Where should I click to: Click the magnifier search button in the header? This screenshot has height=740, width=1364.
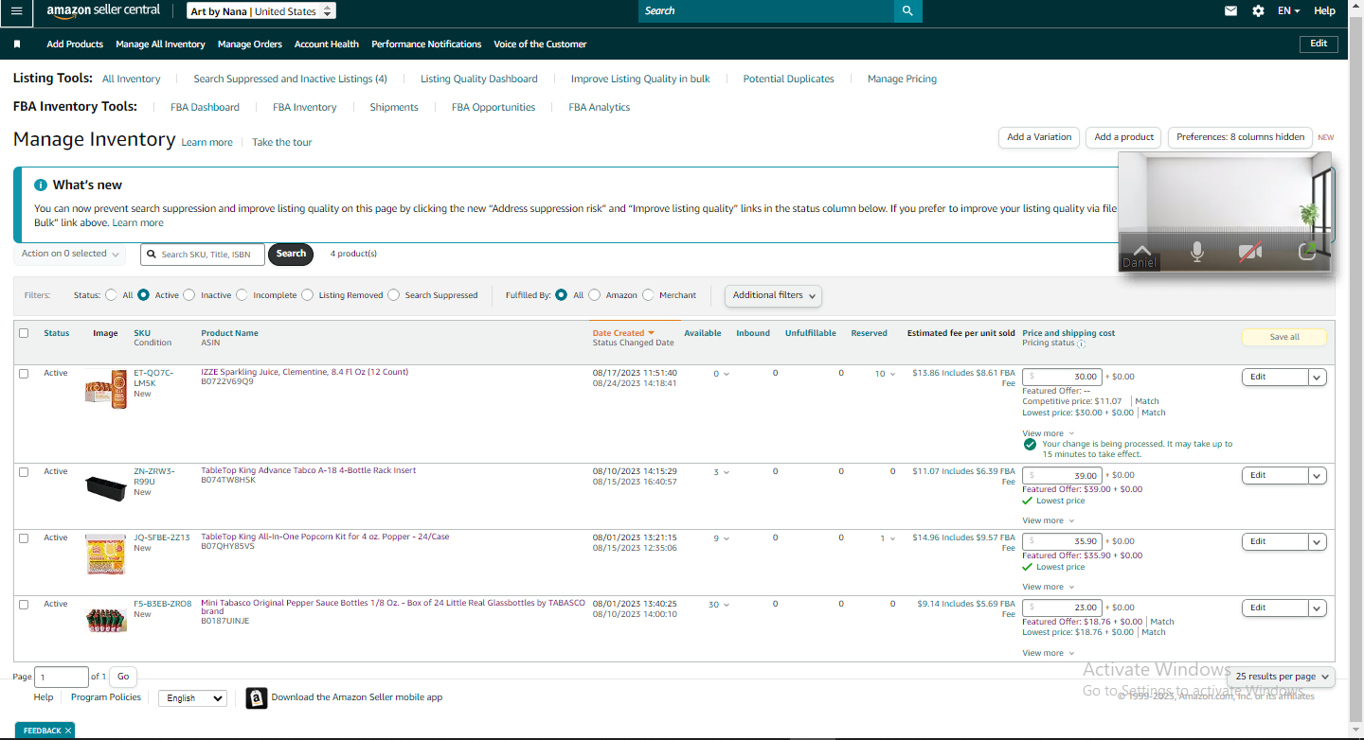pos(907,10)
